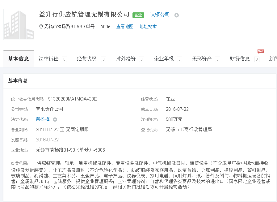Open legal representative 苗松梅 profile link

point(43,119)
